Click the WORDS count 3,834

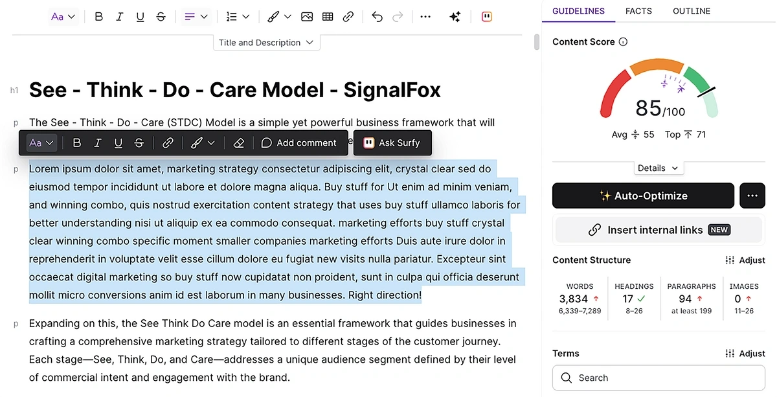coord(574,299)
